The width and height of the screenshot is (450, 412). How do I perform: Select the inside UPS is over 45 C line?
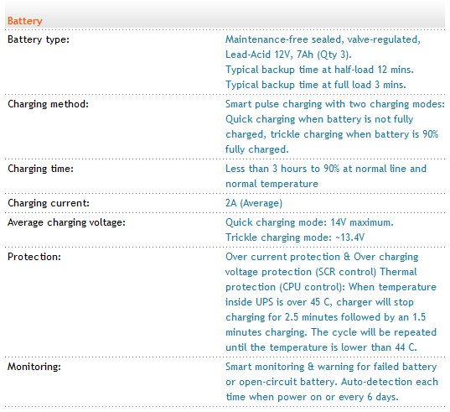[x=319, y=302]
